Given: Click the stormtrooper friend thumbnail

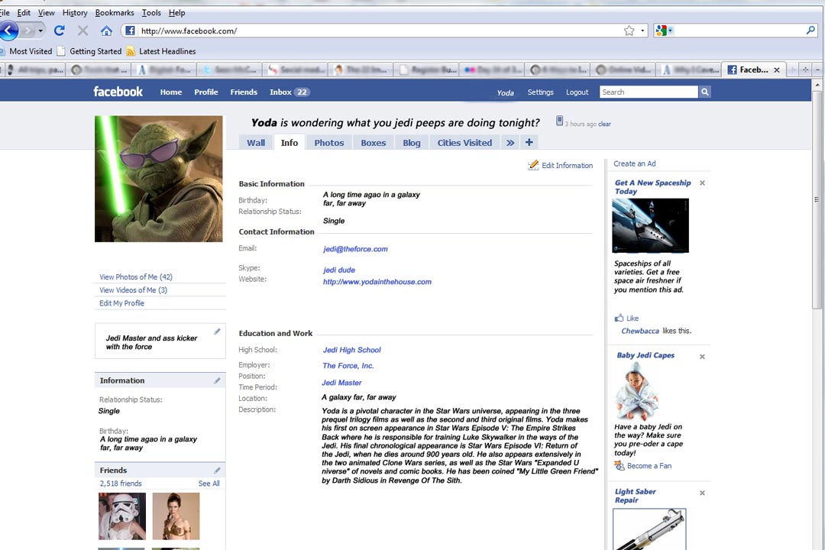Looking at the screenshot, I should (122, 516).
